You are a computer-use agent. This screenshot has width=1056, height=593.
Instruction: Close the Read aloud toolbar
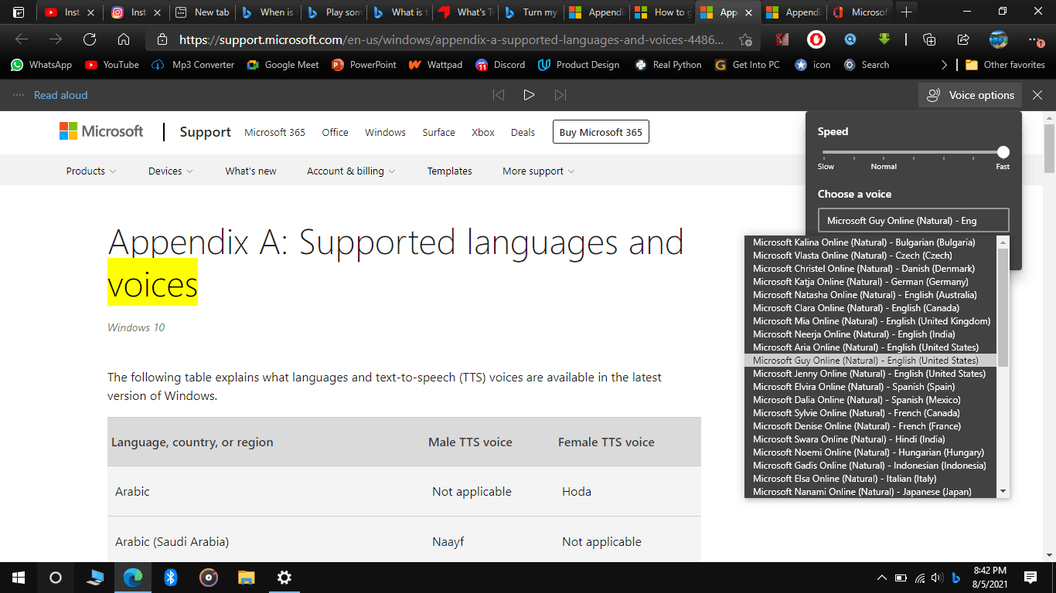point(1037,95)
